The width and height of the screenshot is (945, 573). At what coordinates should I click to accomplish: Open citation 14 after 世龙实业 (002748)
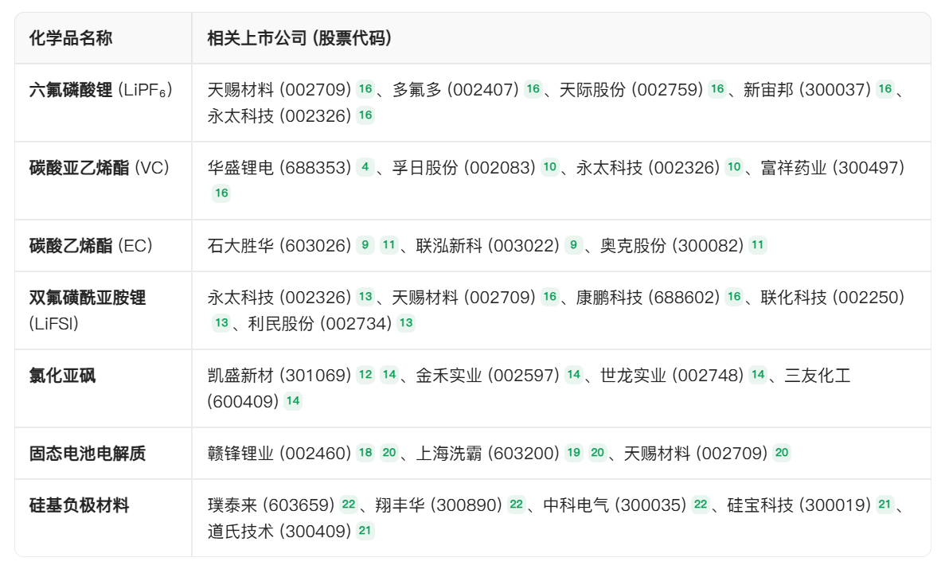pos(757,375)
